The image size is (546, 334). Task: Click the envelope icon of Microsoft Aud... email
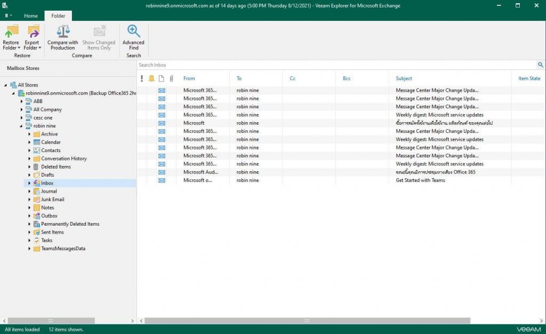[162, 172]
